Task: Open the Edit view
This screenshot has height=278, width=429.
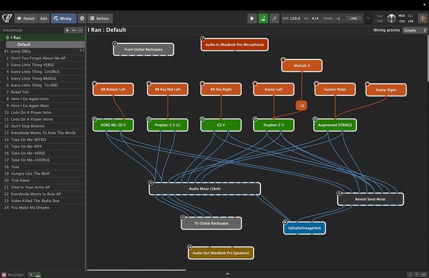Action: pyautogui.click(x=44, y=18)
